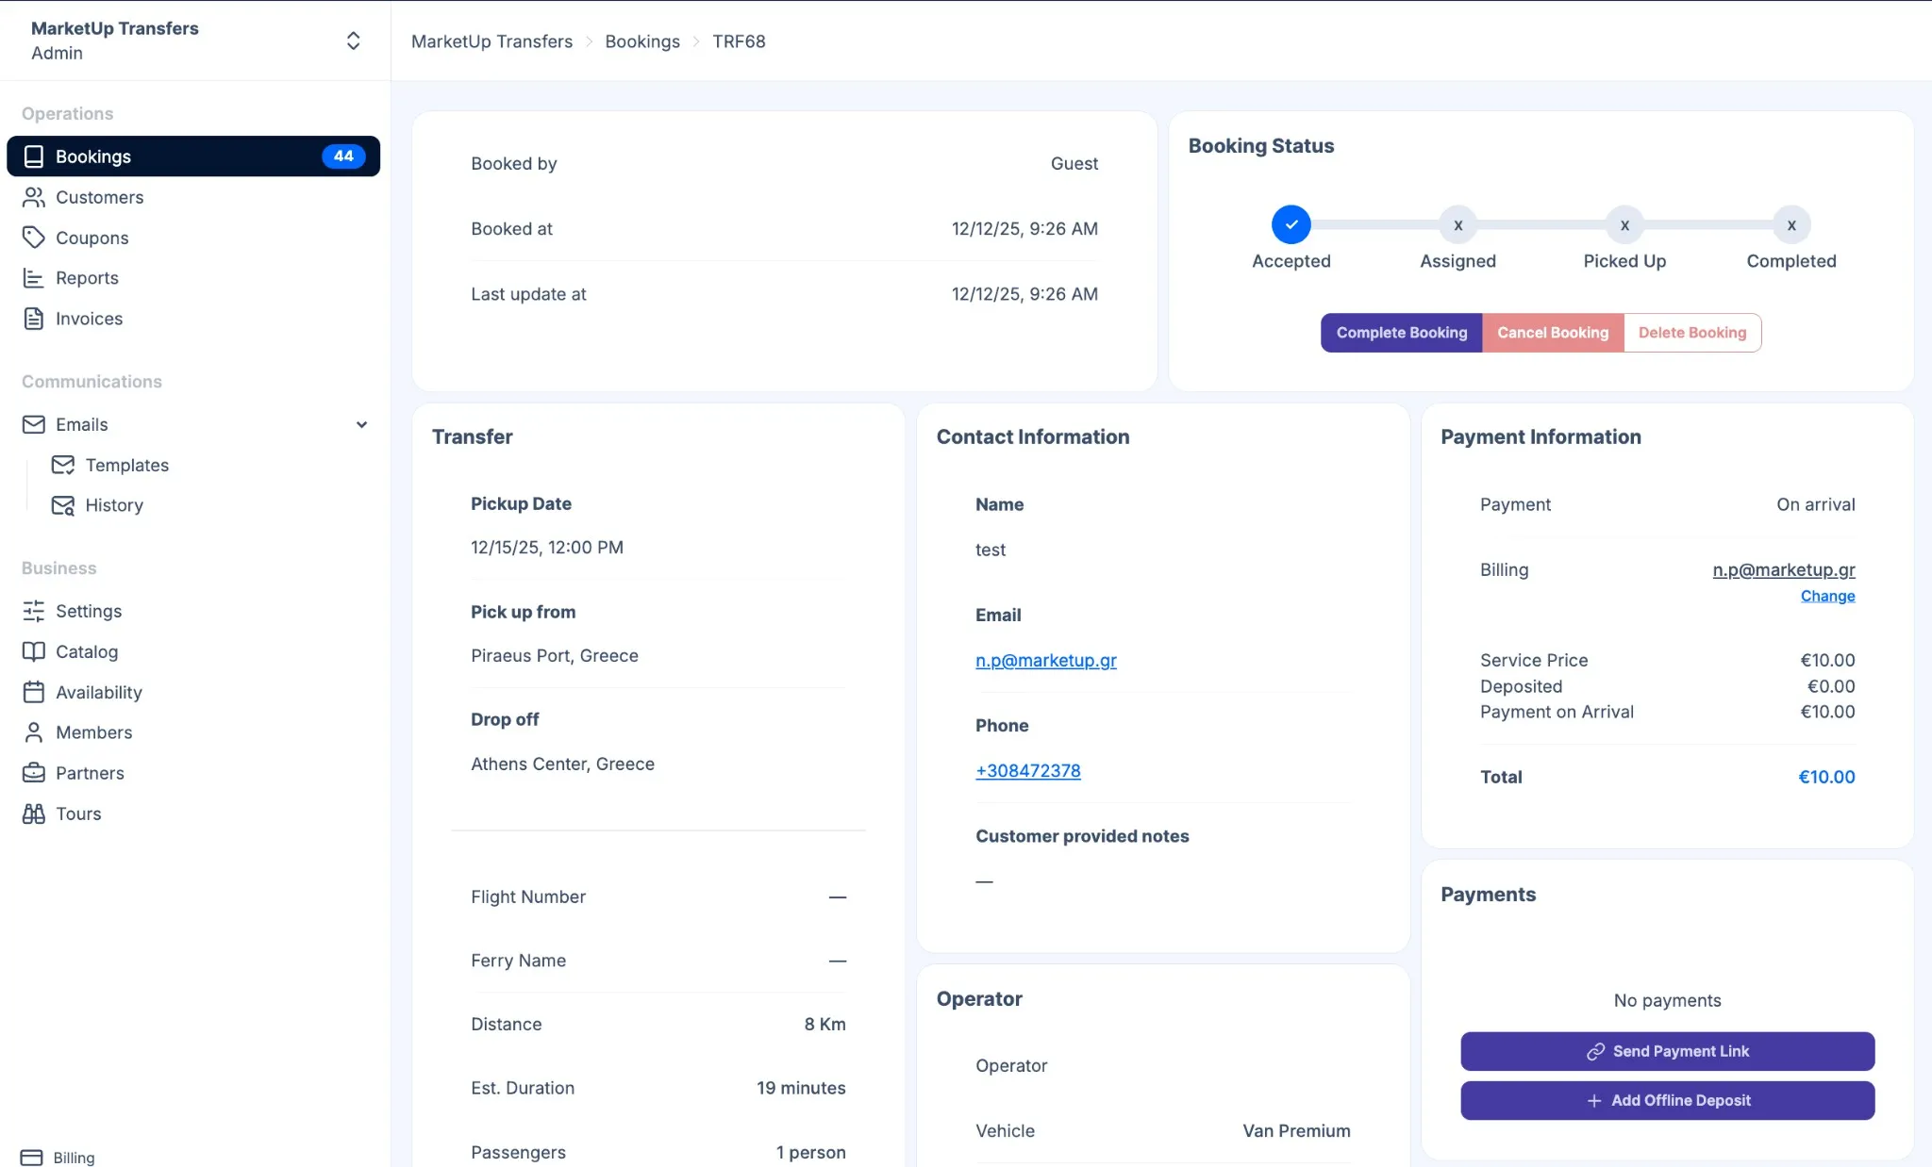Click the Coupons tag icon
Screen dimensions: 1932x1167
click(x=34, y=238)
